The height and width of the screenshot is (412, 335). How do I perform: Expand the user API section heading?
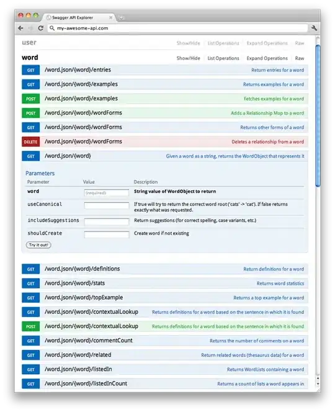coord(29,43)
